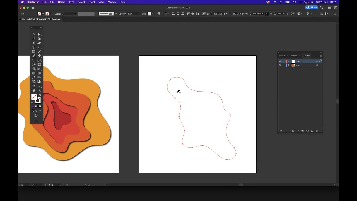Viewport: 357px width, 201px height.
Task: Toggle visibility of Layer 1
Action: pos(280,65)
